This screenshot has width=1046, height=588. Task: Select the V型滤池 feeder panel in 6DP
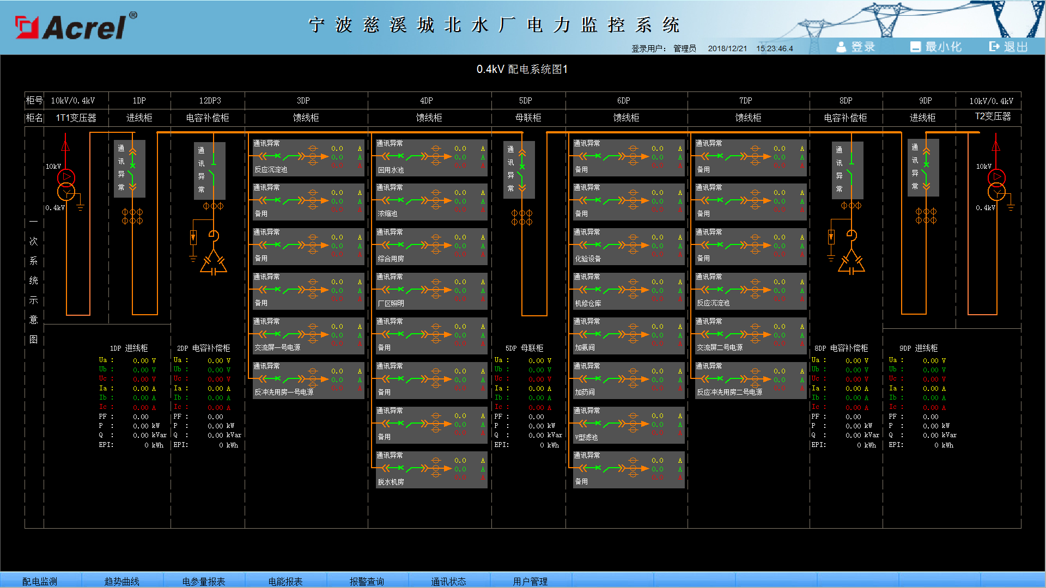[629, 425]
